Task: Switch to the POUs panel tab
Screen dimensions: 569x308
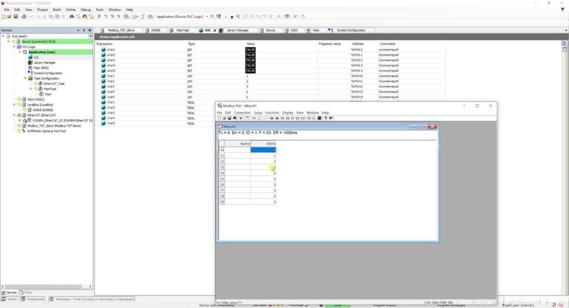Action: (x=26, y=292)
